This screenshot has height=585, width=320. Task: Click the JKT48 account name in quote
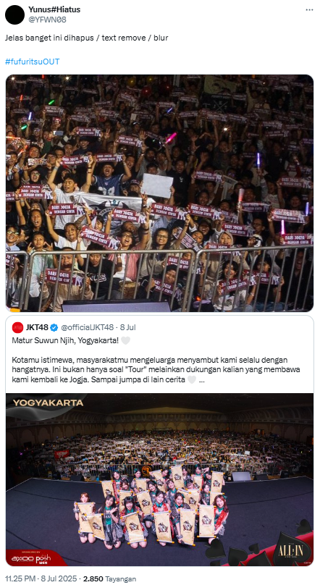tap(37, 327)
